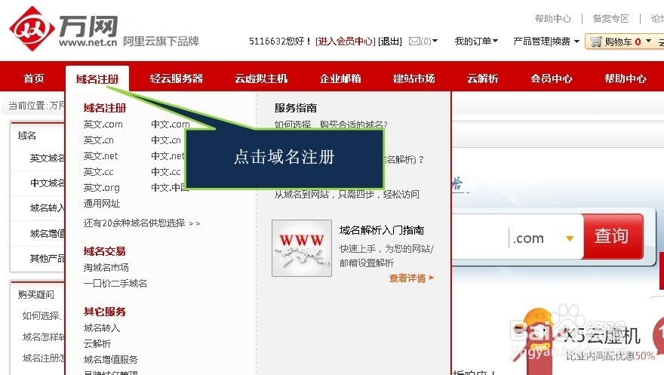Click the 其它服务 section heading

pos(105,312)
